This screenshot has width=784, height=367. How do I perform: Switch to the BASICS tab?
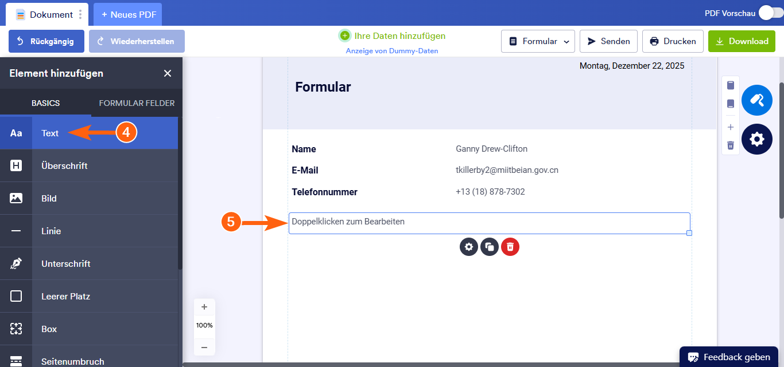45,103
